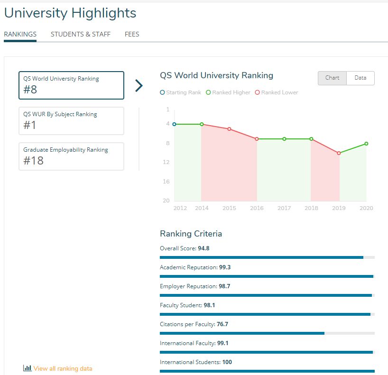Open the Students & Staff tab
388x375 pixels.
pyautogui.click(x=81, y=34)
